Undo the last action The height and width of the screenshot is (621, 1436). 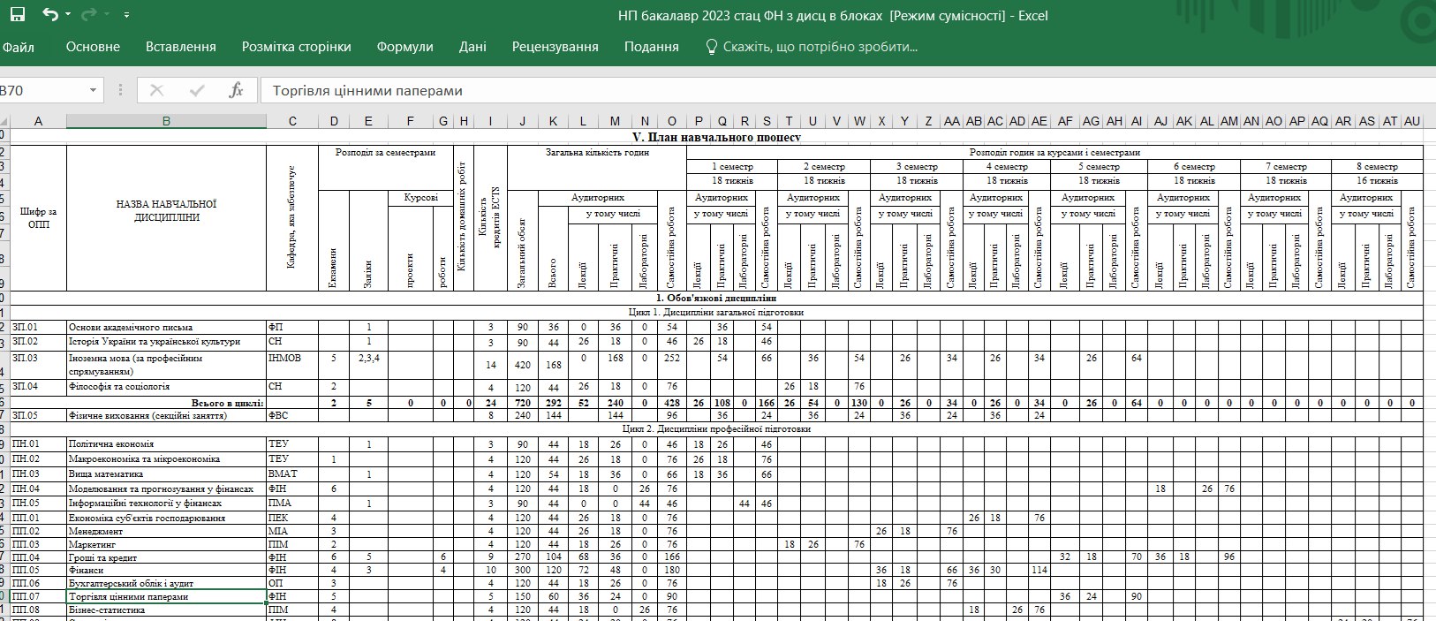tap(49, 15)
